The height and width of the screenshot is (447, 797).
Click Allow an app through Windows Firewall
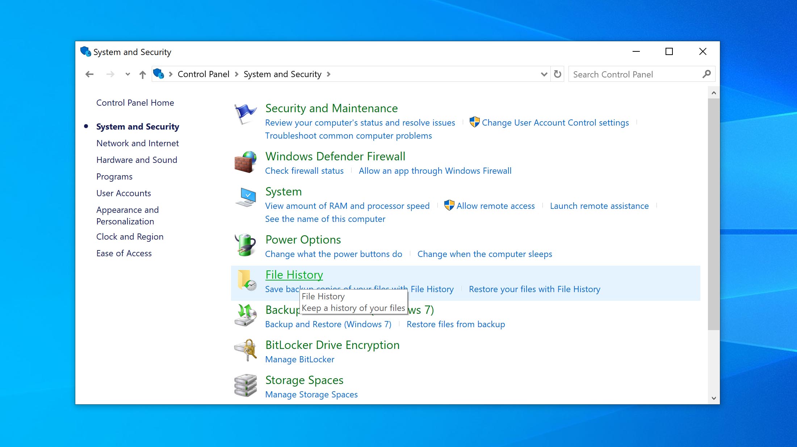(x=435, y=171)
